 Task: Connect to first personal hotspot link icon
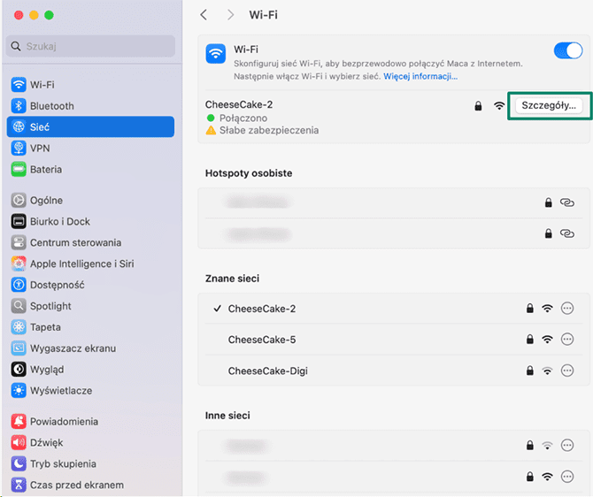click(x=568, y=203)
